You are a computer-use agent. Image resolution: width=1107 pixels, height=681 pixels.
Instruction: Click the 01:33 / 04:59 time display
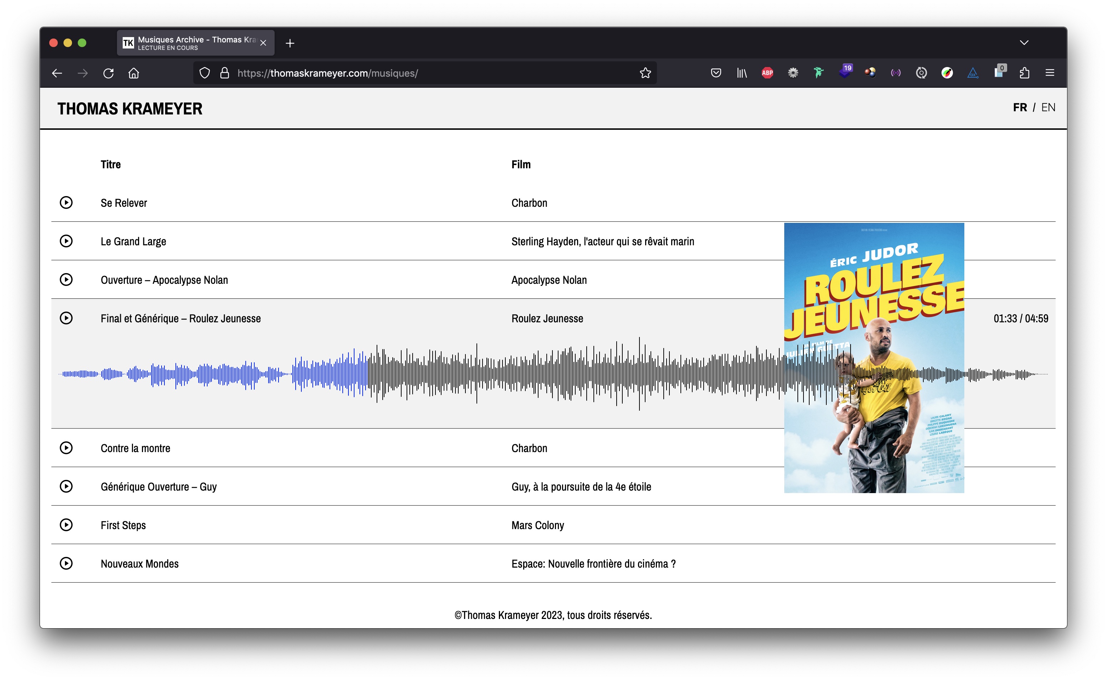click(x=1021, y=318)
